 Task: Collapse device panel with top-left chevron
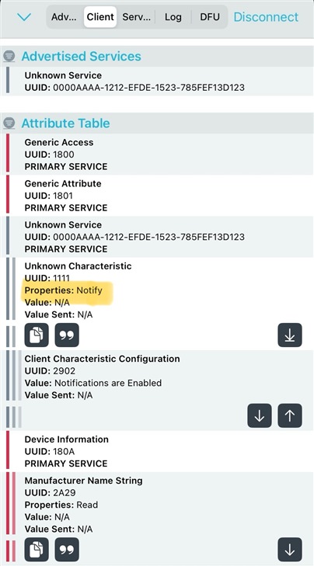[x=24, y=17]
